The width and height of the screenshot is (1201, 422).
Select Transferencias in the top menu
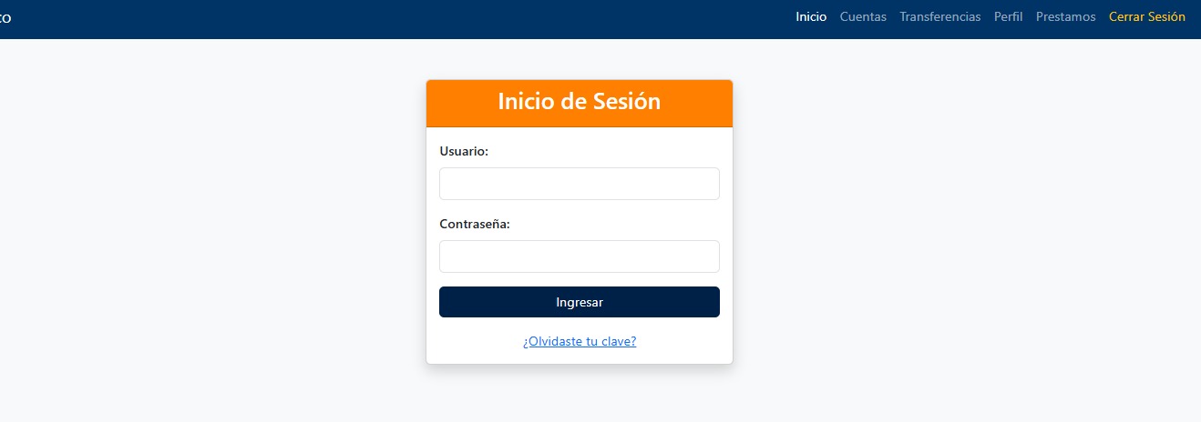[939, 16]
